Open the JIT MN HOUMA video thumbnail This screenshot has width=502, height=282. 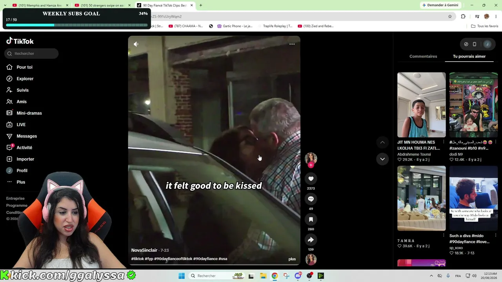(x=421, y=105)
